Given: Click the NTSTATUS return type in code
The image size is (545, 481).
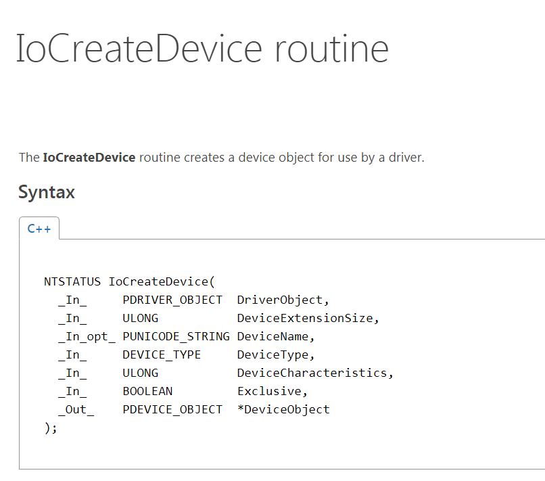Looking at the screenshot, I should point(72,281).
